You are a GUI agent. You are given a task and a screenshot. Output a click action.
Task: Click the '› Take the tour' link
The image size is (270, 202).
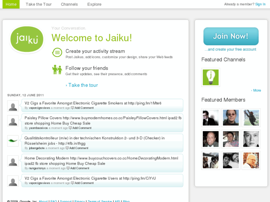click(x=82, y=85)
